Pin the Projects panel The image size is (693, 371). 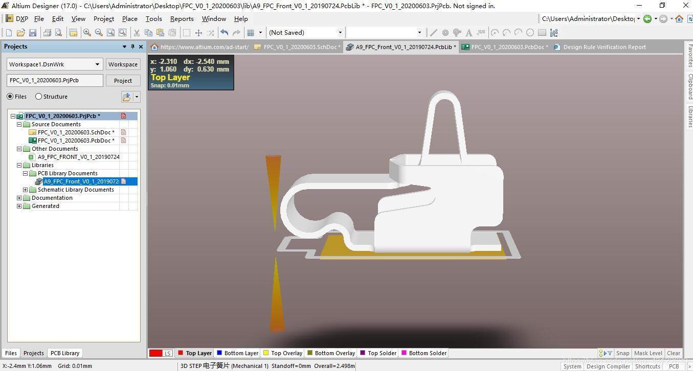point(132,47)
